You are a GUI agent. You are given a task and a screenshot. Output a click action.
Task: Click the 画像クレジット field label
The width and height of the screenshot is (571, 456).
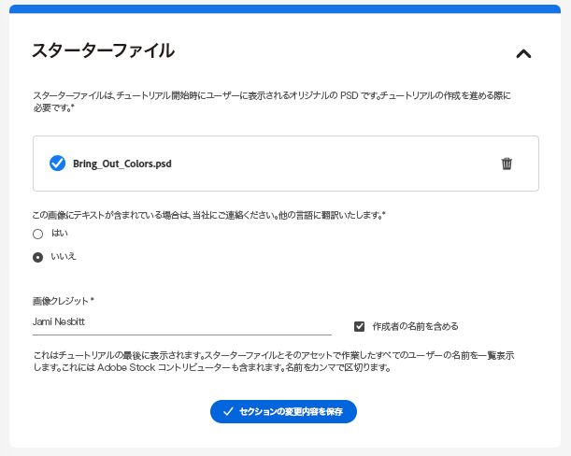click(64, 301)
